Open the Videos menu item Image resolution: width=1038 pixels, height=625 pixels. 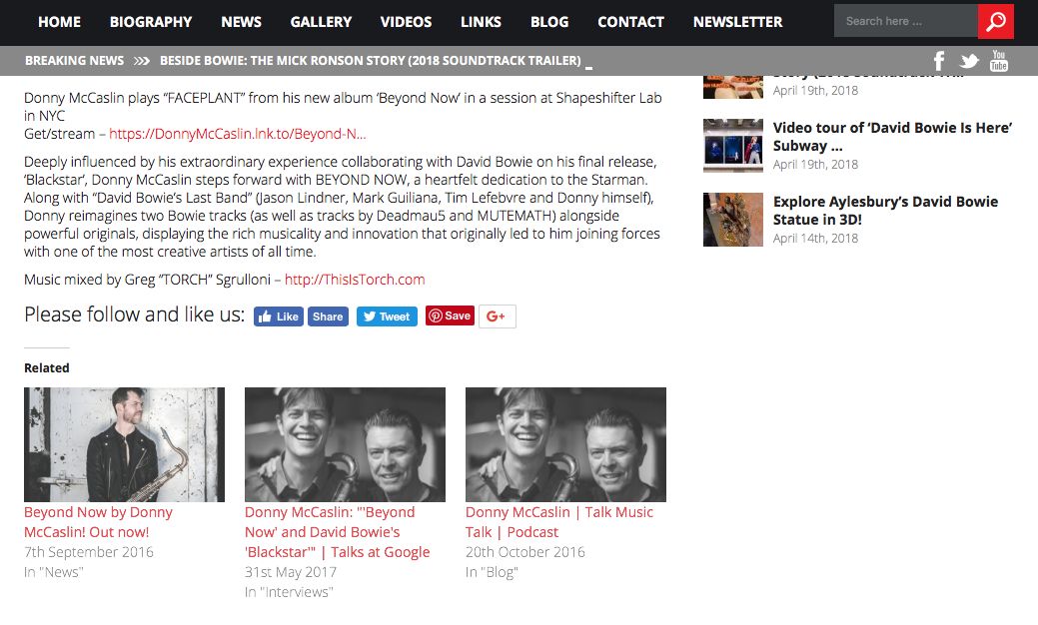tap(406, 22)
